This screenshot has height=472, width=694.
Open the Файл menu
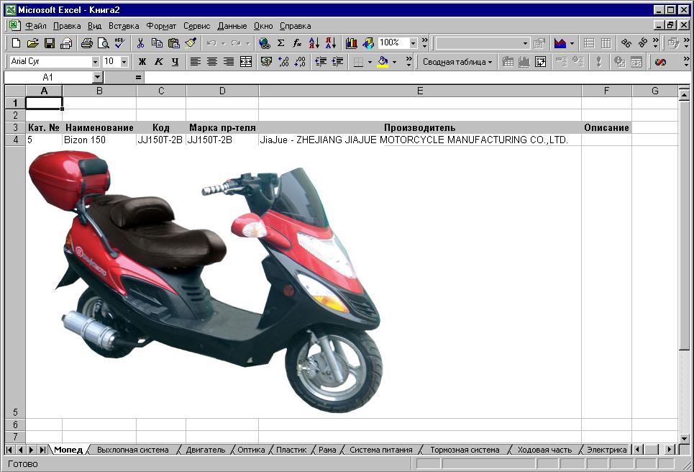tap(35, 26)
